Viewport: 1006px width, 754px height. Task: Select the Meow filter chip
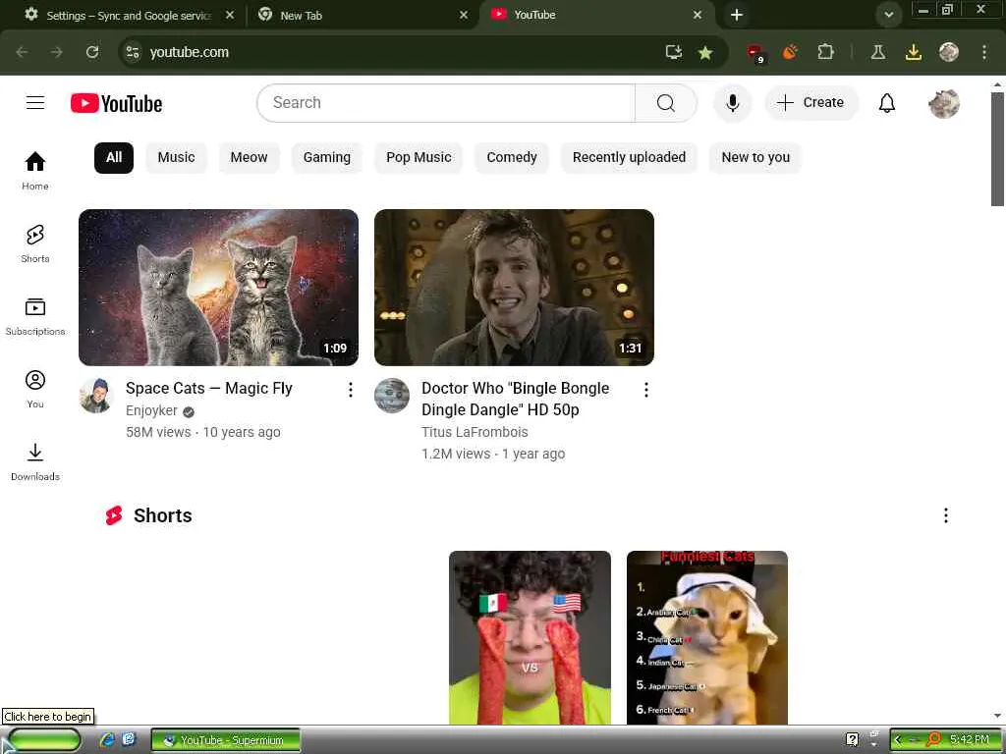tap(249, 158)
